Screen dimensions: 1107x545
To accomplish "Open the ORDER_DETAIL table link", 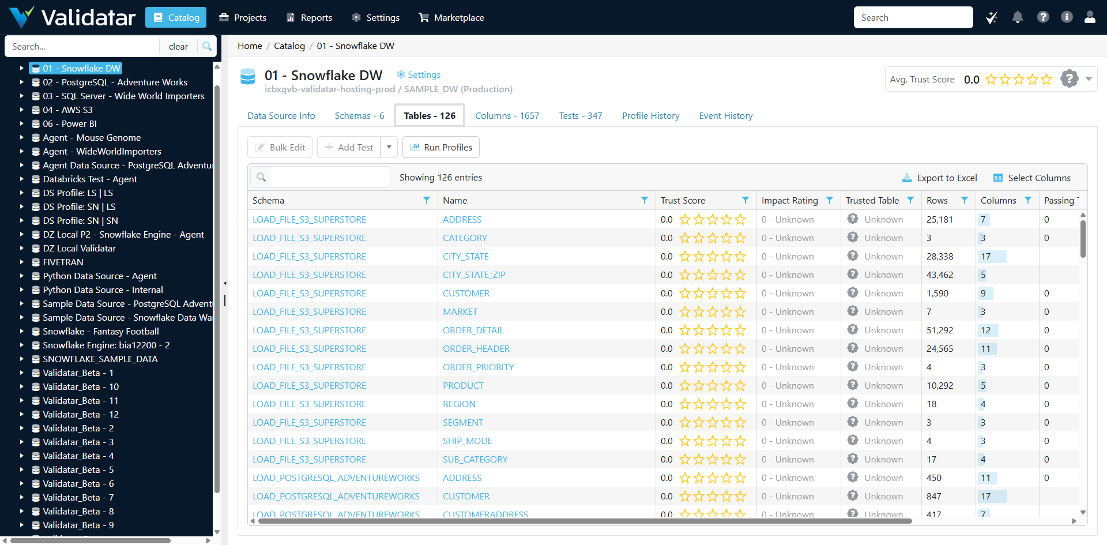I will tap(473, 330).
